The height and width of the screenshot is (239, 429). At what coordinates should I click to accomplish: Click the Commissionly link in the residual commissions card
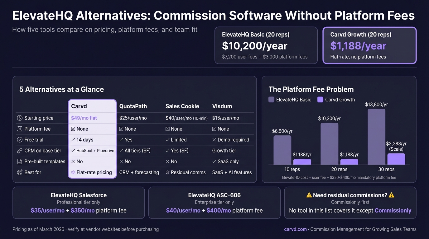393,210
